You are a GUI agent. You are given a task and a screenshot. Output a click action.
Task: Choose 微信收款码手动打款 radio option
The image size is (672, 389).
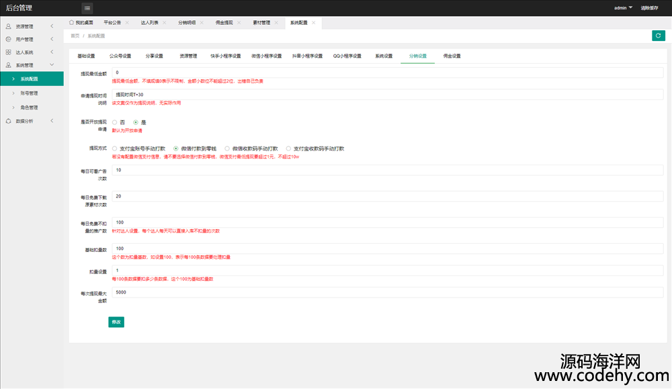click(227, 148)
